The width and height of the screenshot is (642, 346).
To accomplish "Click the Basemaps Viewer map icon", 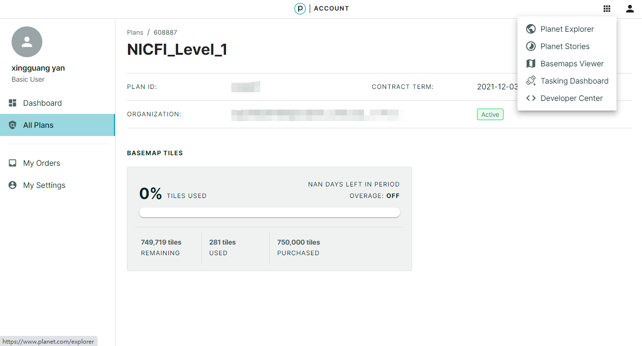I will pyautogui.click(x=531, y=63).
